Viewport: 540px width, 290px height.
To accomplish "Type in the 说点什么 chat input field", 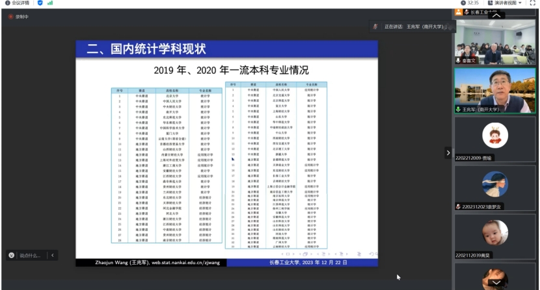I will tap(31, 256).
